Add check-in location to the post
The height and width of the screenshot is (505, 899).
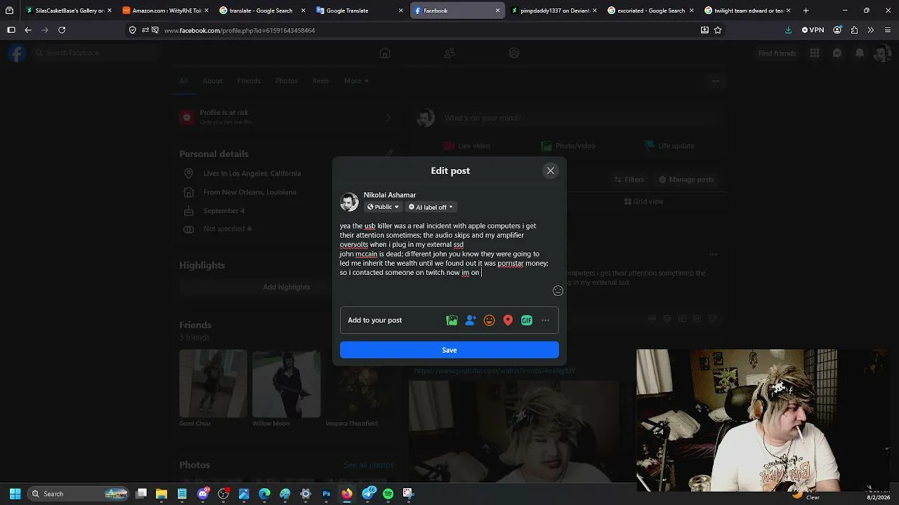click(x=508, y=321)
